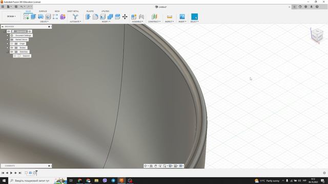Toggle visibility eye of Sketch1

pyautogui.click(x=15, y=56)
